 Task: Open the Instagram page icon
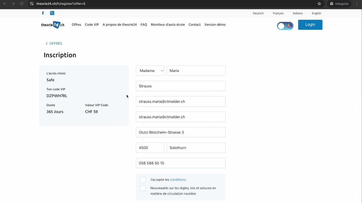[x=52, y=13]
